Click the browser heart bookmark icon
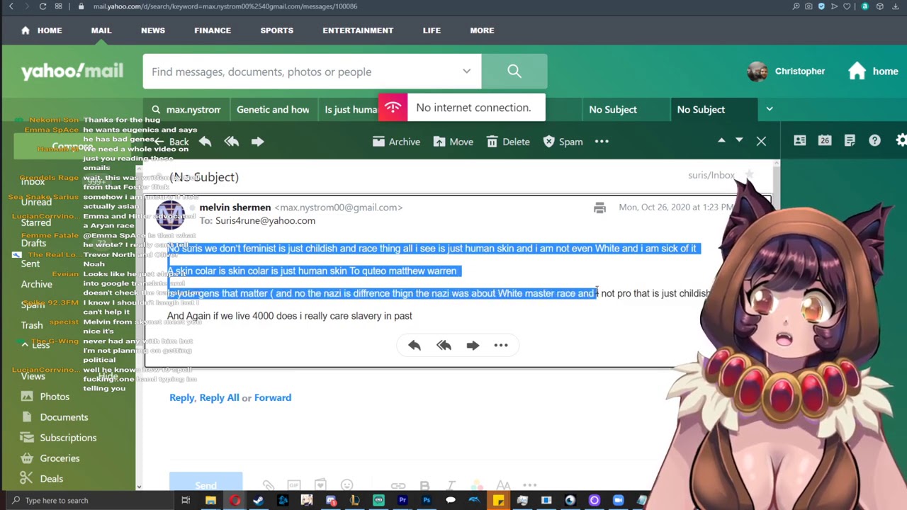Viewport: 907px width, 510px height. click(847, 6)
